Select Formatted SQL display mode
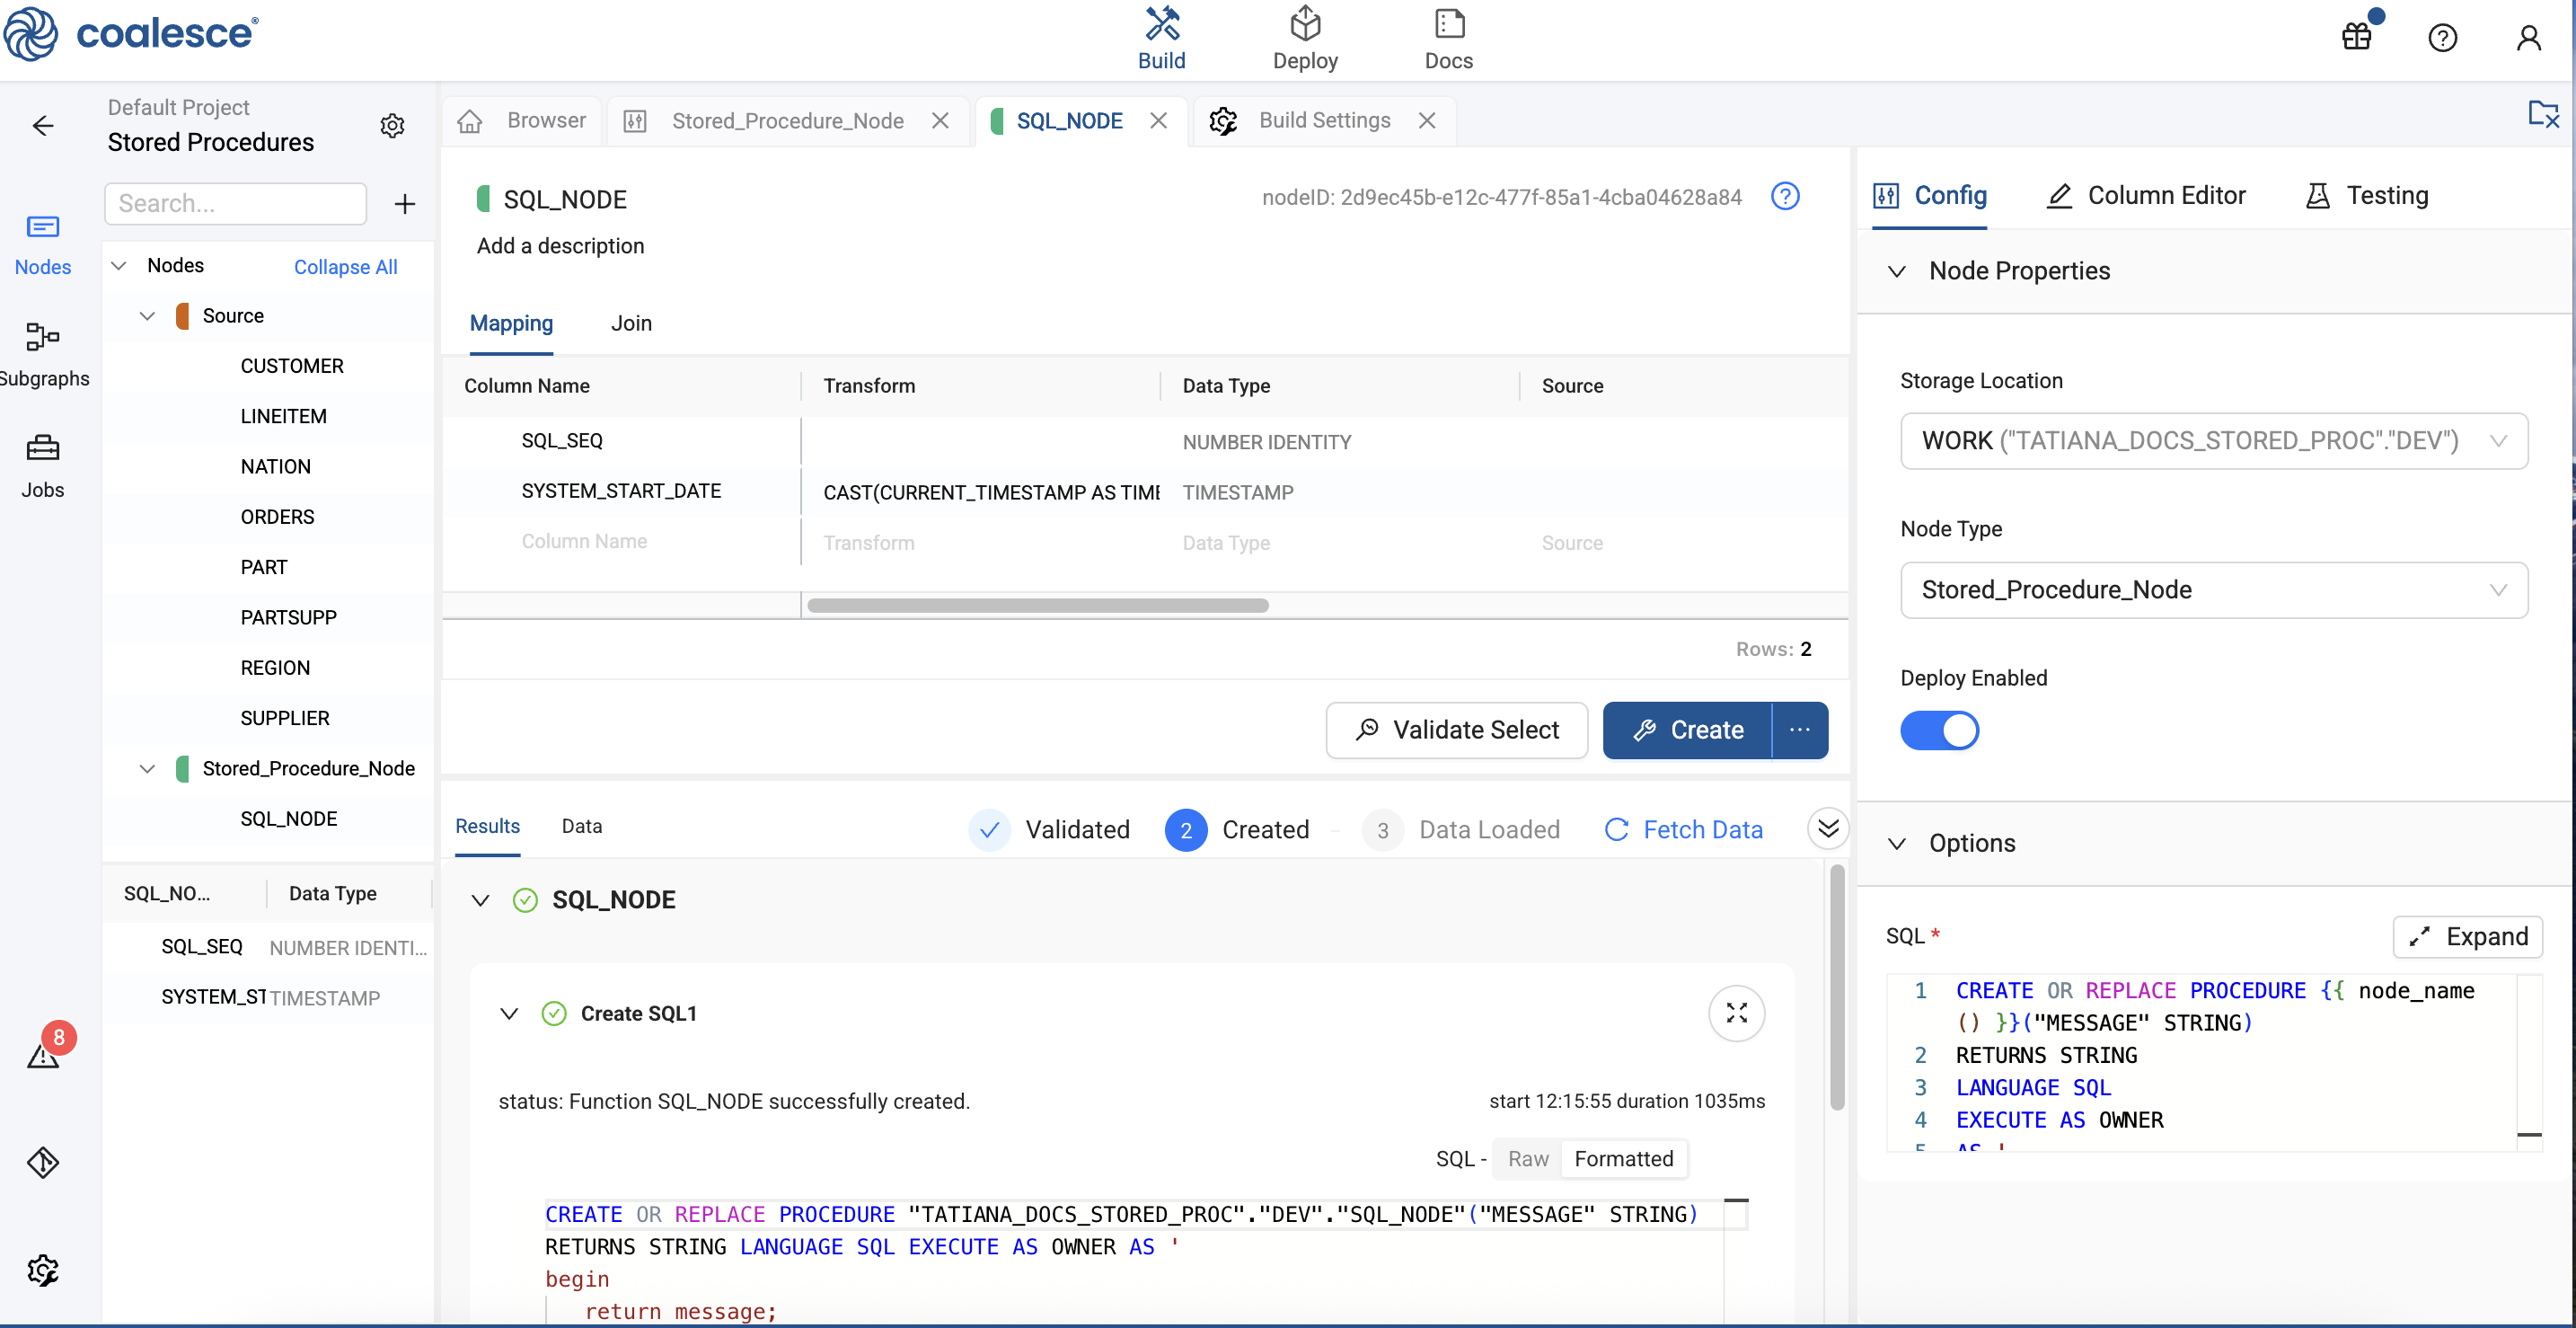This screenshot has height=1328, width=2576. 1623,1159
